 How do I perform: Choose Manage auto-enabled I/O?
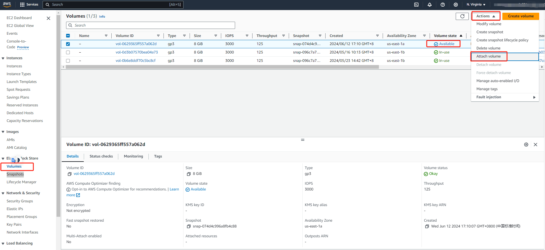point(505,81)
